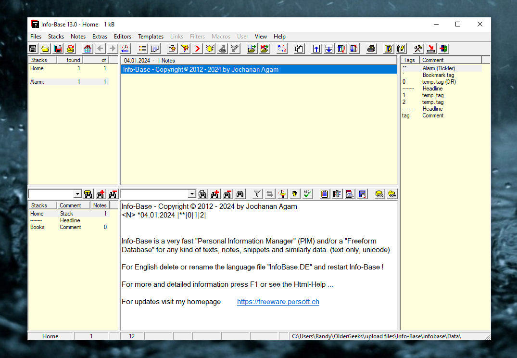Image resolution: width=517 pixels, height=358 pixels.
Task: Select the temp. tag (OR) row
Action: click(441, 82)
